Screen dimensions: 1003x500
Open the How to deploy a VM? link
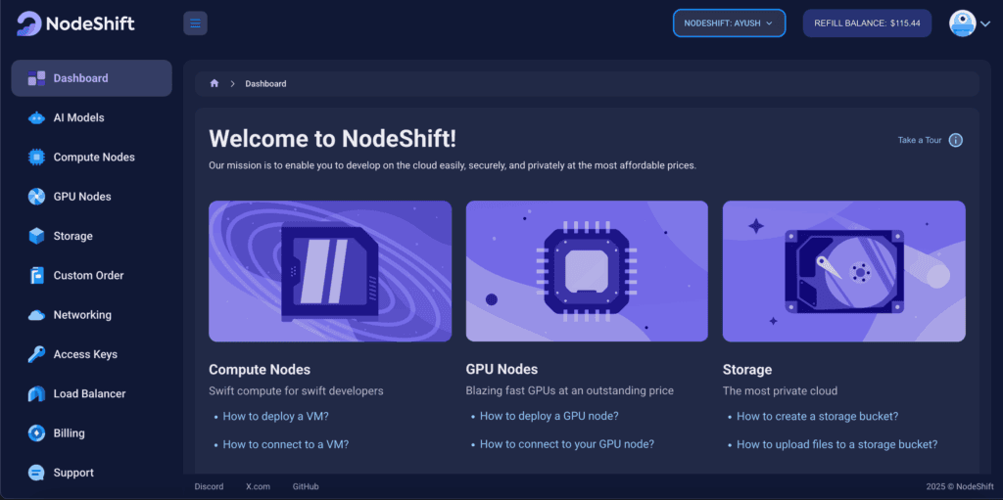click(275, 416)
